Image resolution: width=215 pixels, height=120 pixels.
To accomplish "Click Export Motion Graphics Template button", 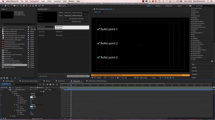I will 78,76.
